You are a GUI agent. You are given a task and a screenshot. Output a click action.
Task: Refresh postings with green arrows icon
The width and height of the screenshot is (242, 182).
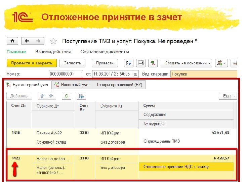66,96
